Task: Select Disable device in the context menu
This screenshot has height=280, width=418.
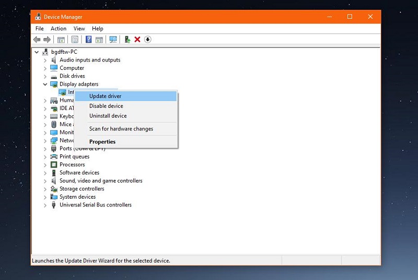Action: tap(106, 106)
